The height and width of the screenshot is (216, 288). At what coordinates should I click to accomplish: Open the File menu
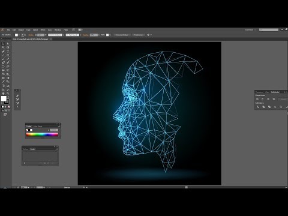pyautogui.click(x=8, y=30)
